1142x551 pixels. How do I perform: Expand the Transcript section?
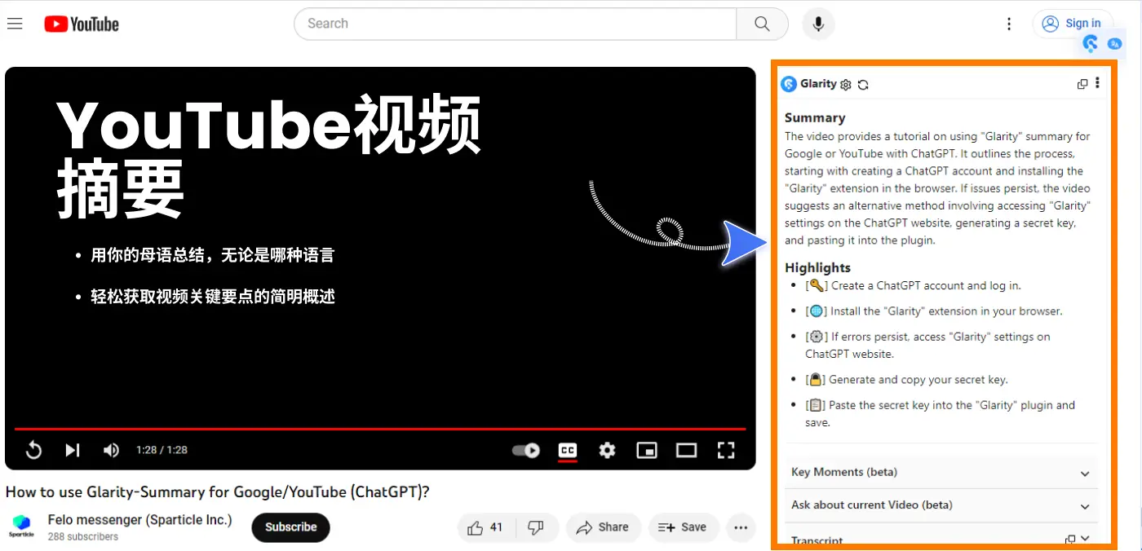1085,538
